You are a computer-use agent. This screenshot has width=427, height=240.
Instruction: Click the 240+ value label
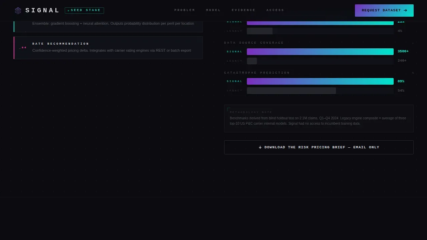tap(402, 61)
